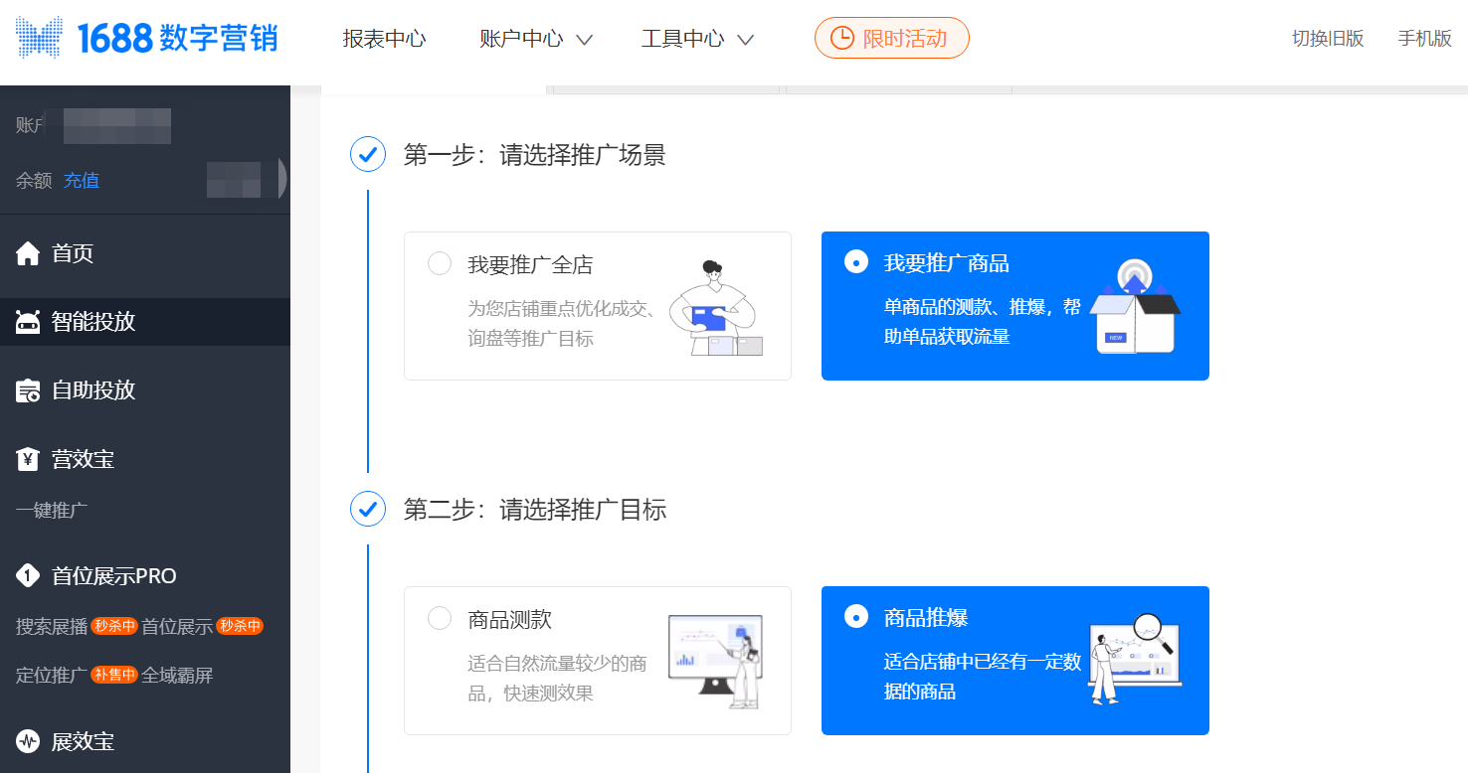The image size is (1468, 773).
Task: Choose the 商品推爆 radio option
Action: tap(854, 617)
